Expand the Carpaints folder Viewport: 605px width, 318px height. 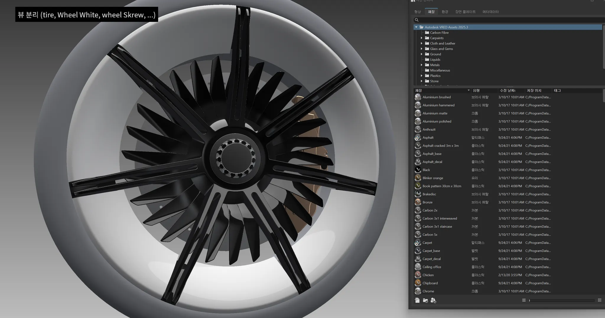coord(422,38)
